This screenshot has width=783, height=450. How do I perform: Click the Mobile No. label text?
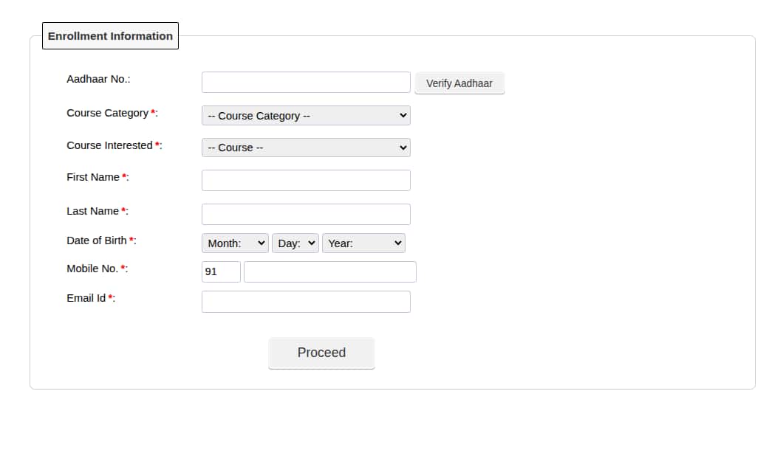point(92,269)
